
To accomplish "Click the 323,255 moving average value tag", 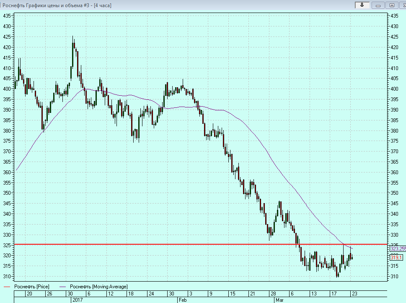I will [398, 249].
